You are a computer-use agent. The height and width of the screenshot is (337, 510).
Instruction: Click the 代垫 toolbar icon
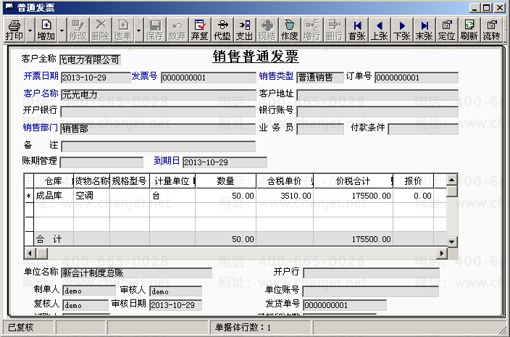222,30
